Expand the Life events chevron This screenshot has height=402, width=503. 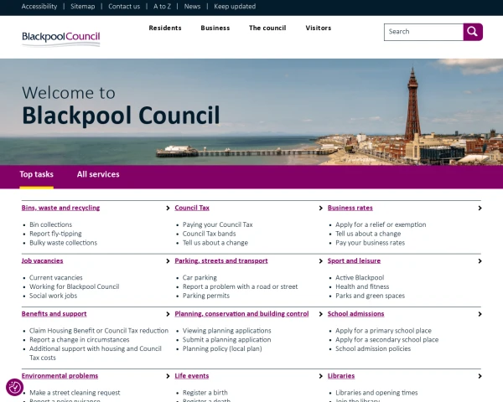320,376
